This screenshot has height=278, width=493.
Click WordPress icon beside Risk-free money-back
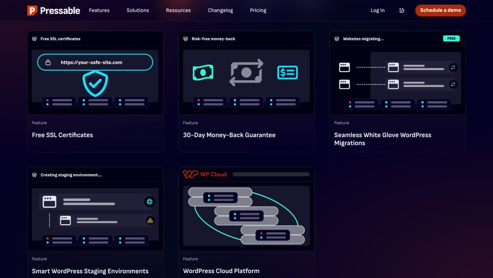tap(185, 39)
